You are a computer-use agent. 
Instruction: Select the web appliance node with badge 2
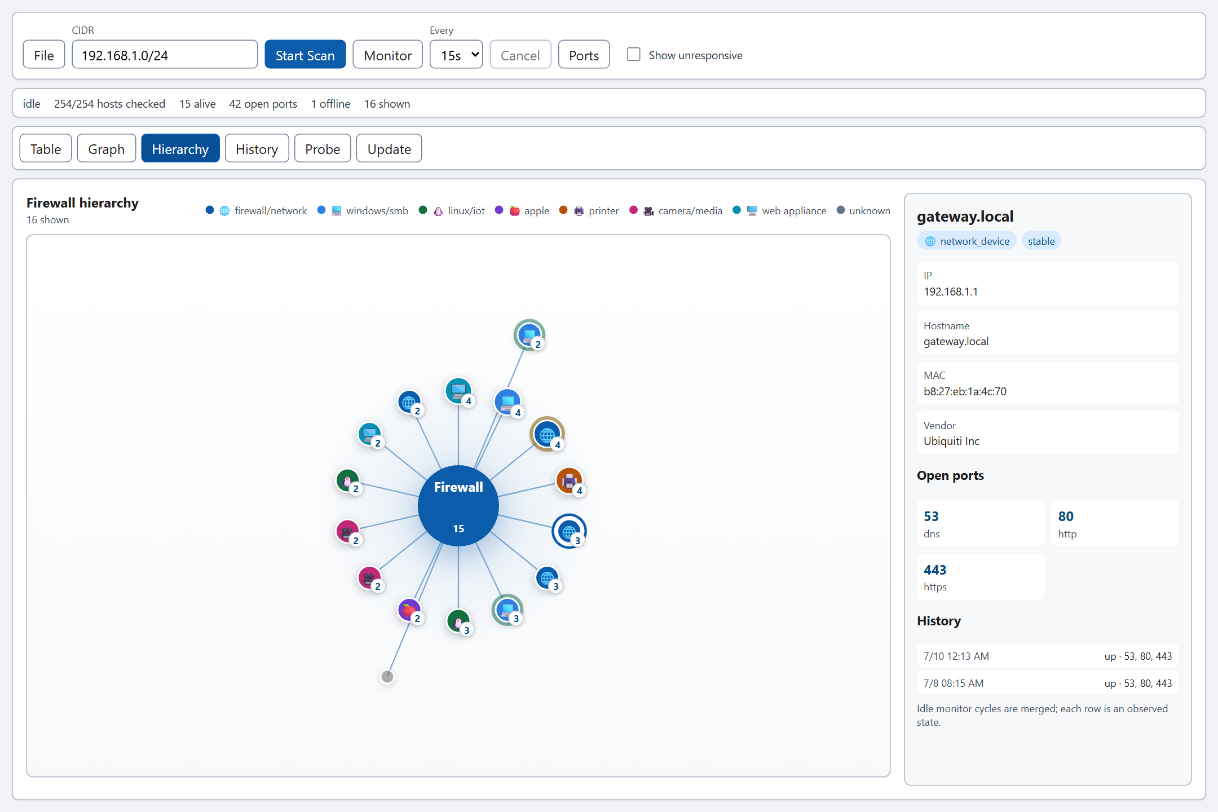369,434
